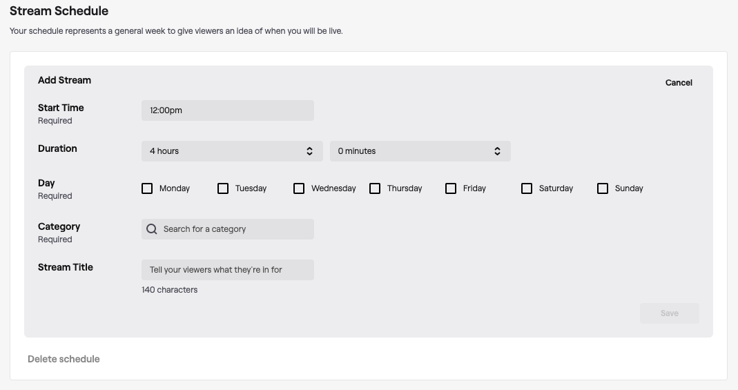Image resolution: width=738 pixels, height=390 pixels.
Task: Cancel adding the stream
Action: [679, 83]
